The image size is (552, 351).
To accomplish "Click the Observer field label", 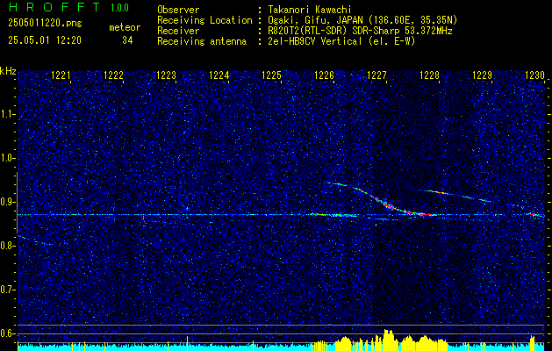I will click(x=178, y=10).
